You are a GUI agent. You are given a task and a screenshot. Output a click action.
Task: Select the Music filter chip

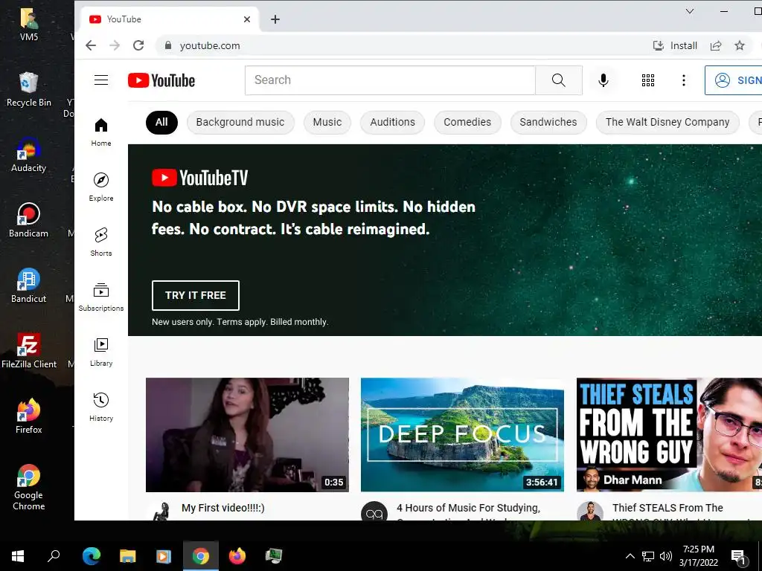point(327,123)
